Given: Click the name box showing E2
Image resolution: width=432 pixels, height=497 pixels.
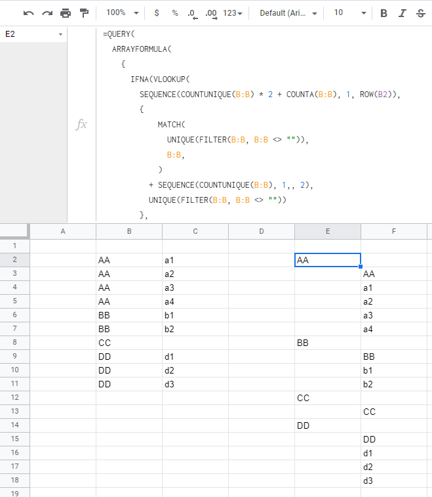Looking at the screenshot, I should click(30, 34).
